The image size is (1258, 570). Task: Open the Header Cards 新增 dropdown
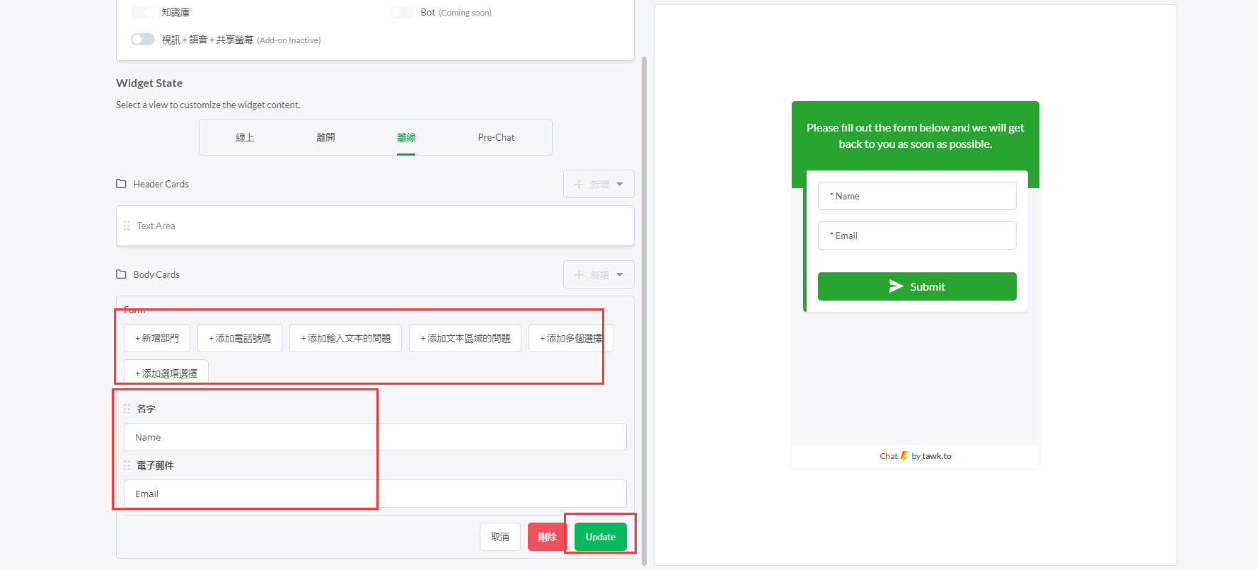(599, 184)
